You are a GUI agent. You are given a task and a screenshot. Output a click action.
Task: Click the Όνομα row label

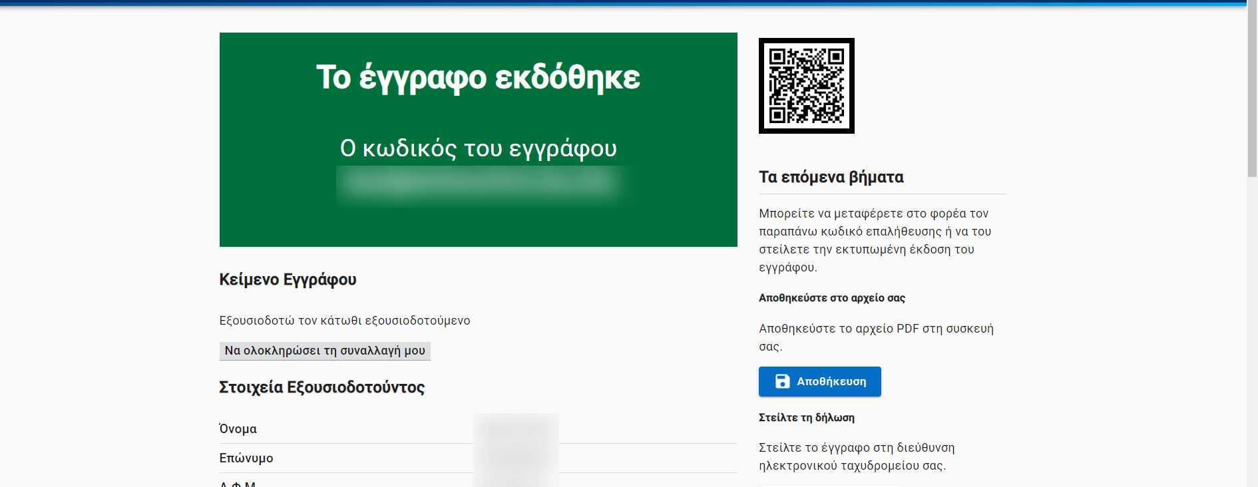click(x=238, y=429)
